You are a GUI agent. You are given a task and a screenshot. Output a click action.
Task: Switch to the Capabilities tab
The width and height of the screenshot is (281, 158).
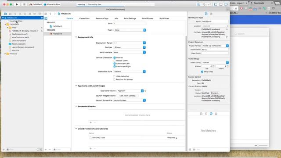[84, 18]
